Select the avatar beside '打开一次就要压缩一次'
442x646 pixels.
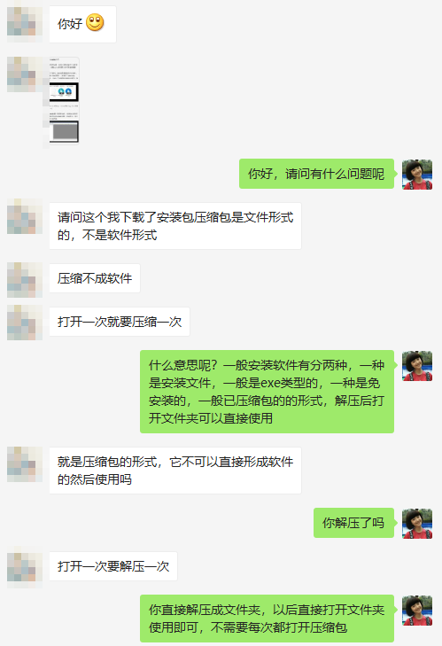click(25, 323)
